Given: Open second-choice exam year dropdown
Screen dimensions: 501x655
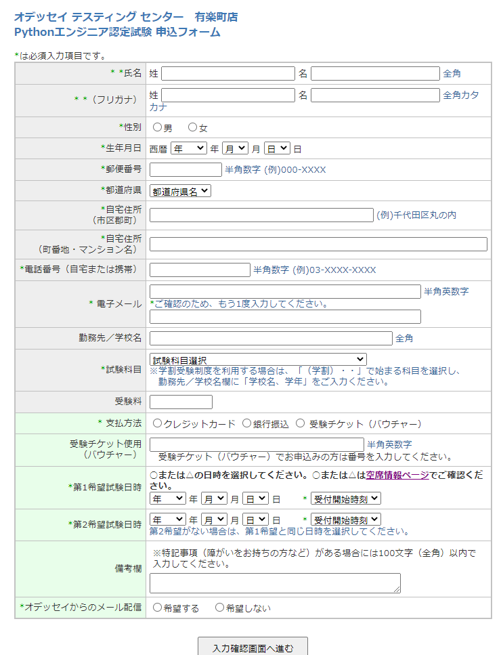Looking at the screenshot, I should coord(168,520).
